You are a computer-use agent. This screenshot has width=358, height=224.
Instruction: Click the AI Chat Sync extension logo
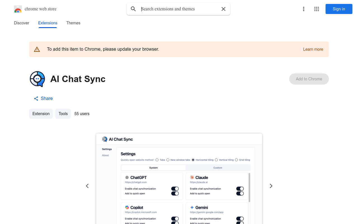click(x=37, y=79)
